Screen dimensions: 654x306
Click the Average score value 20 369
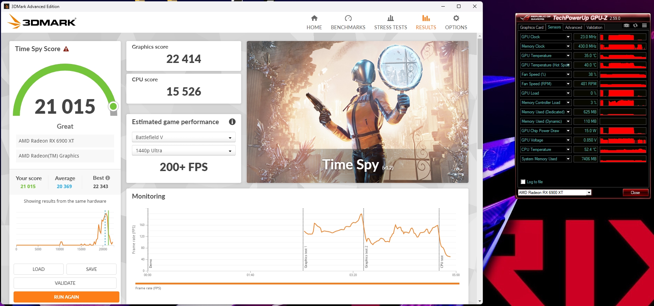(x=64, y=186)
